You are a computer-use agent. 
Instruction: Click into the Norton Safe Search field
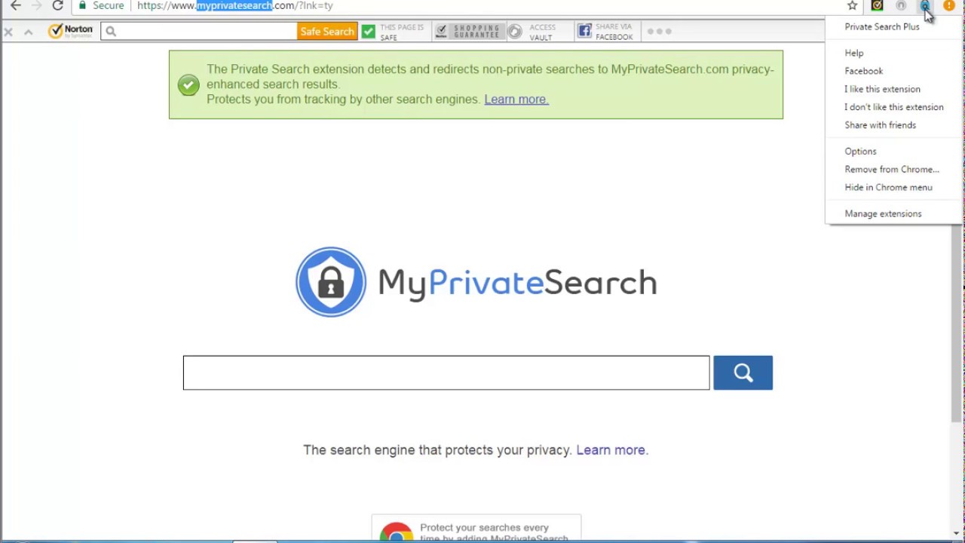click(x=199, y=31)
